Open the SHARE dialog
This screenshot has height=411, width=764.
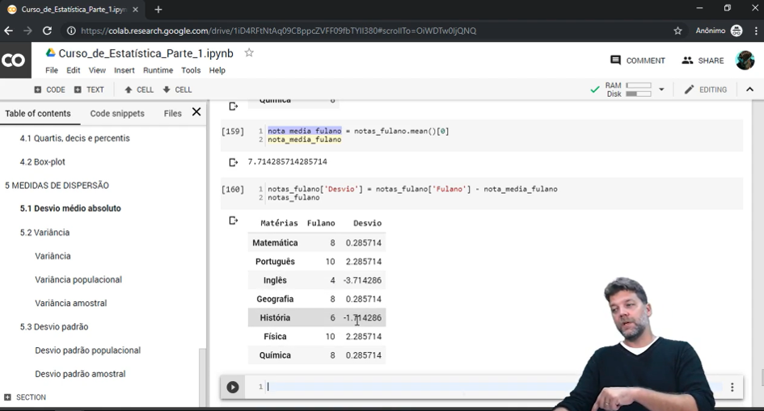tap(703, 61)
